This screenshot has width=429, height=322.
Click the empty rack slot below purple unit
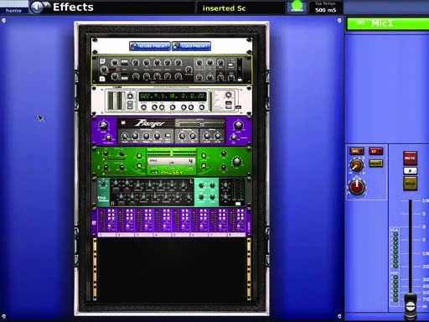(x=172, y=269)
